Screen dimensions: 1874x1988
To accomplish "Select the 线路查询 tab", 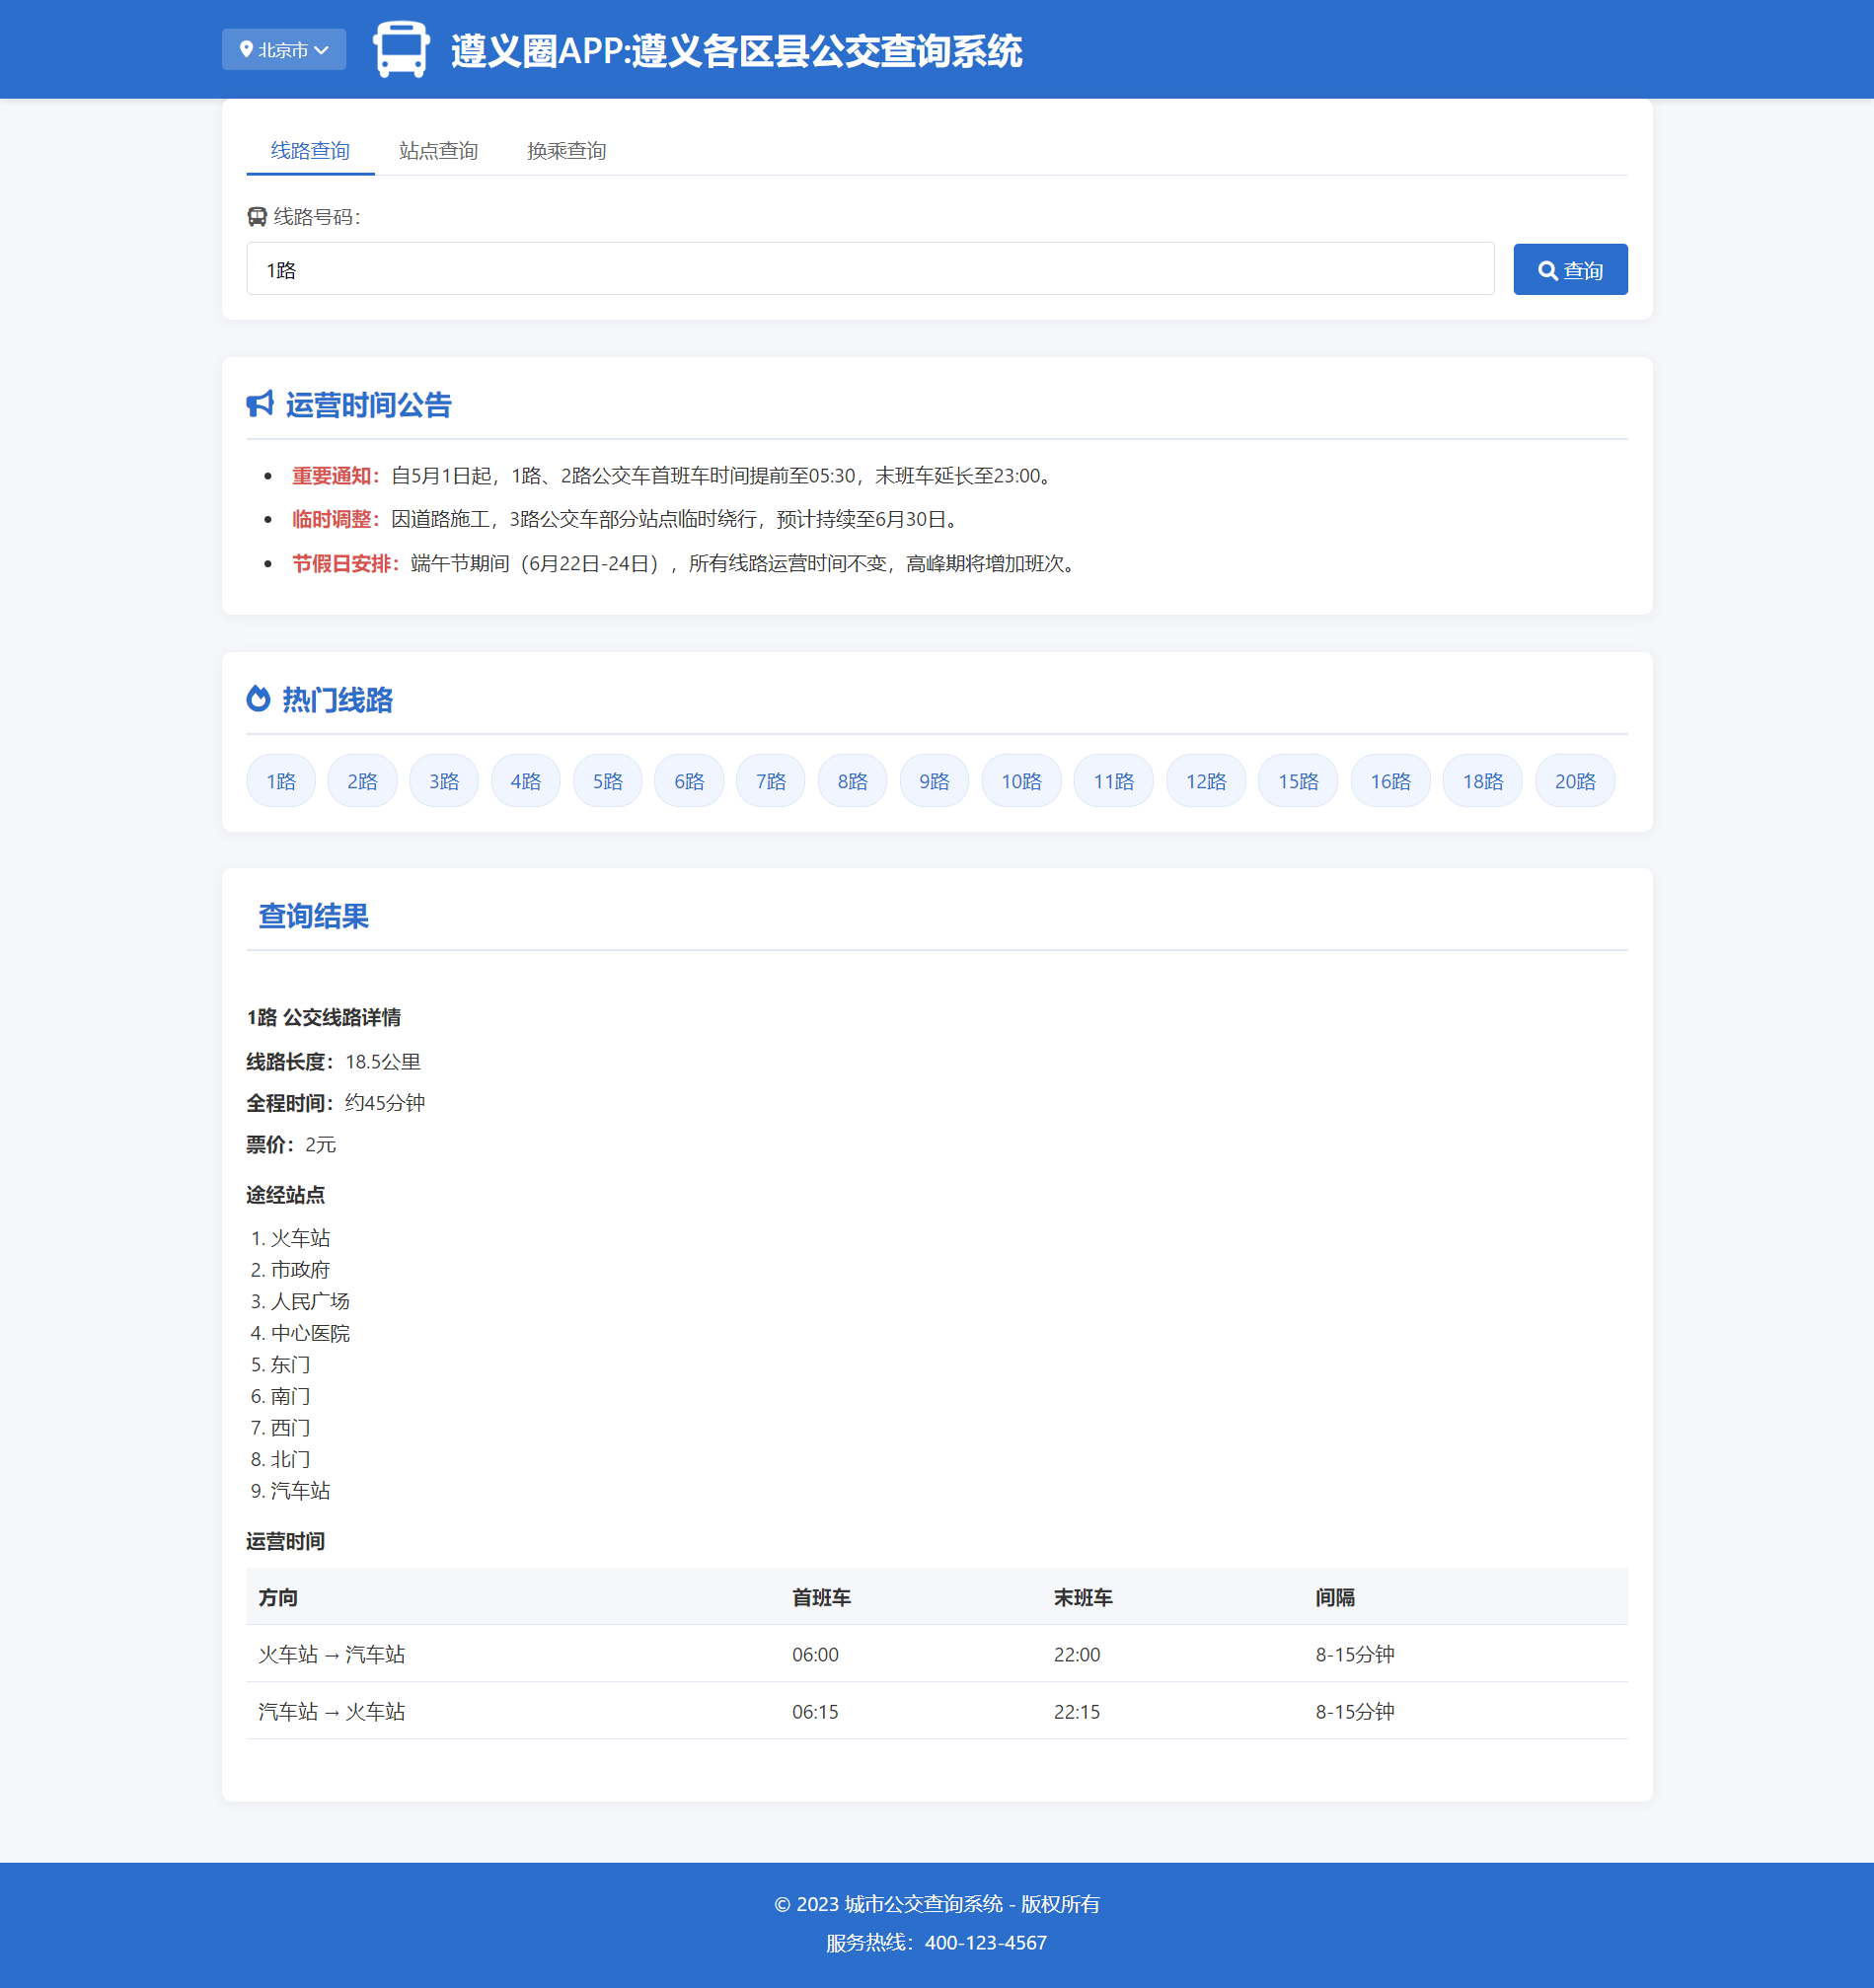I will (x=310, y=151).
